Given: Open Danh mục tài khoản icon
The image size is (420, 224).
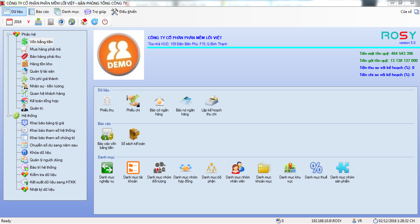Looking at the screenshot, I should pos(133,168).
